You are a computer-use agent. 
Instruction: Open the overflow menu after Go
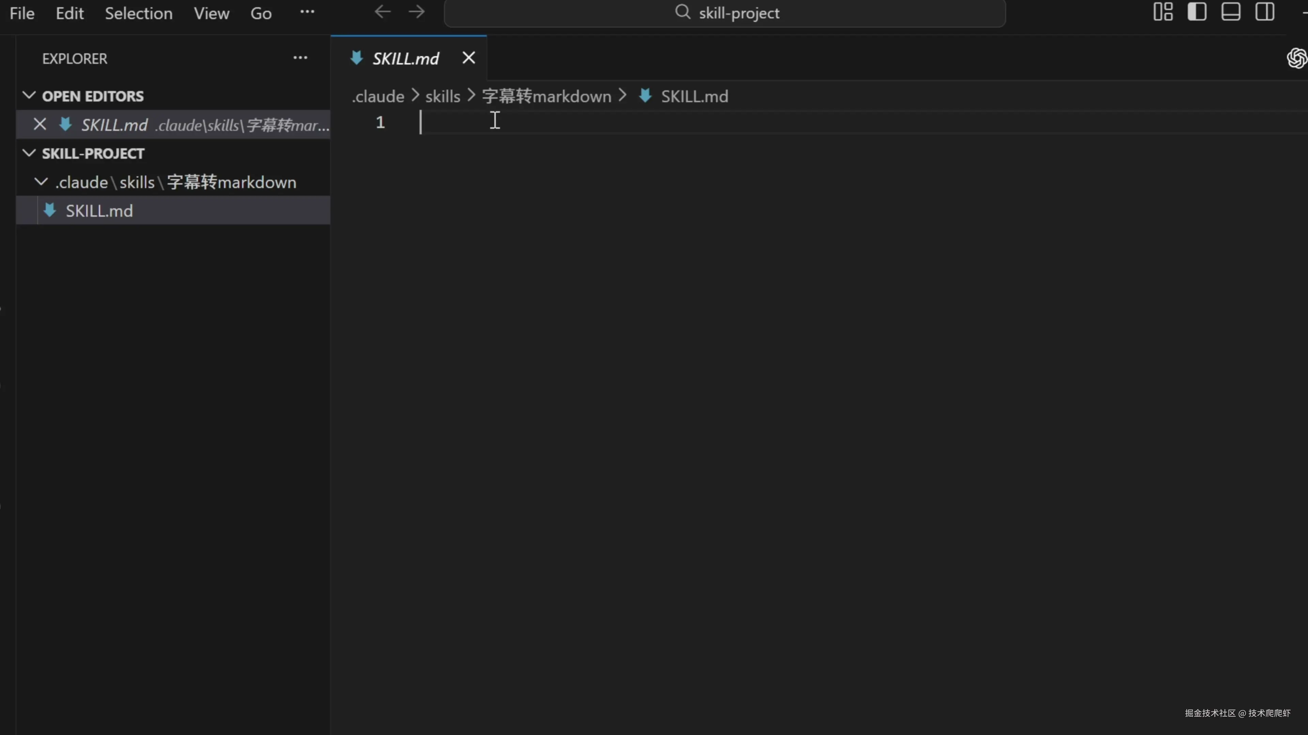[x=307, y=12]
